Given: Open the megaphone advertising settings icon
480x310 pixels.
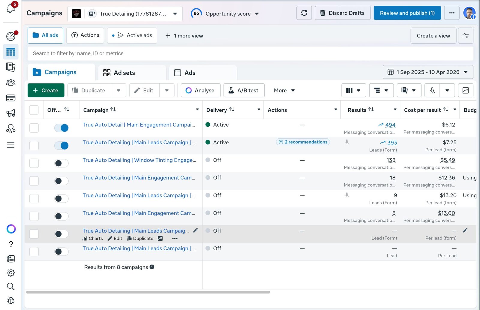Looking at the screenshot, I should click(11, 113).
